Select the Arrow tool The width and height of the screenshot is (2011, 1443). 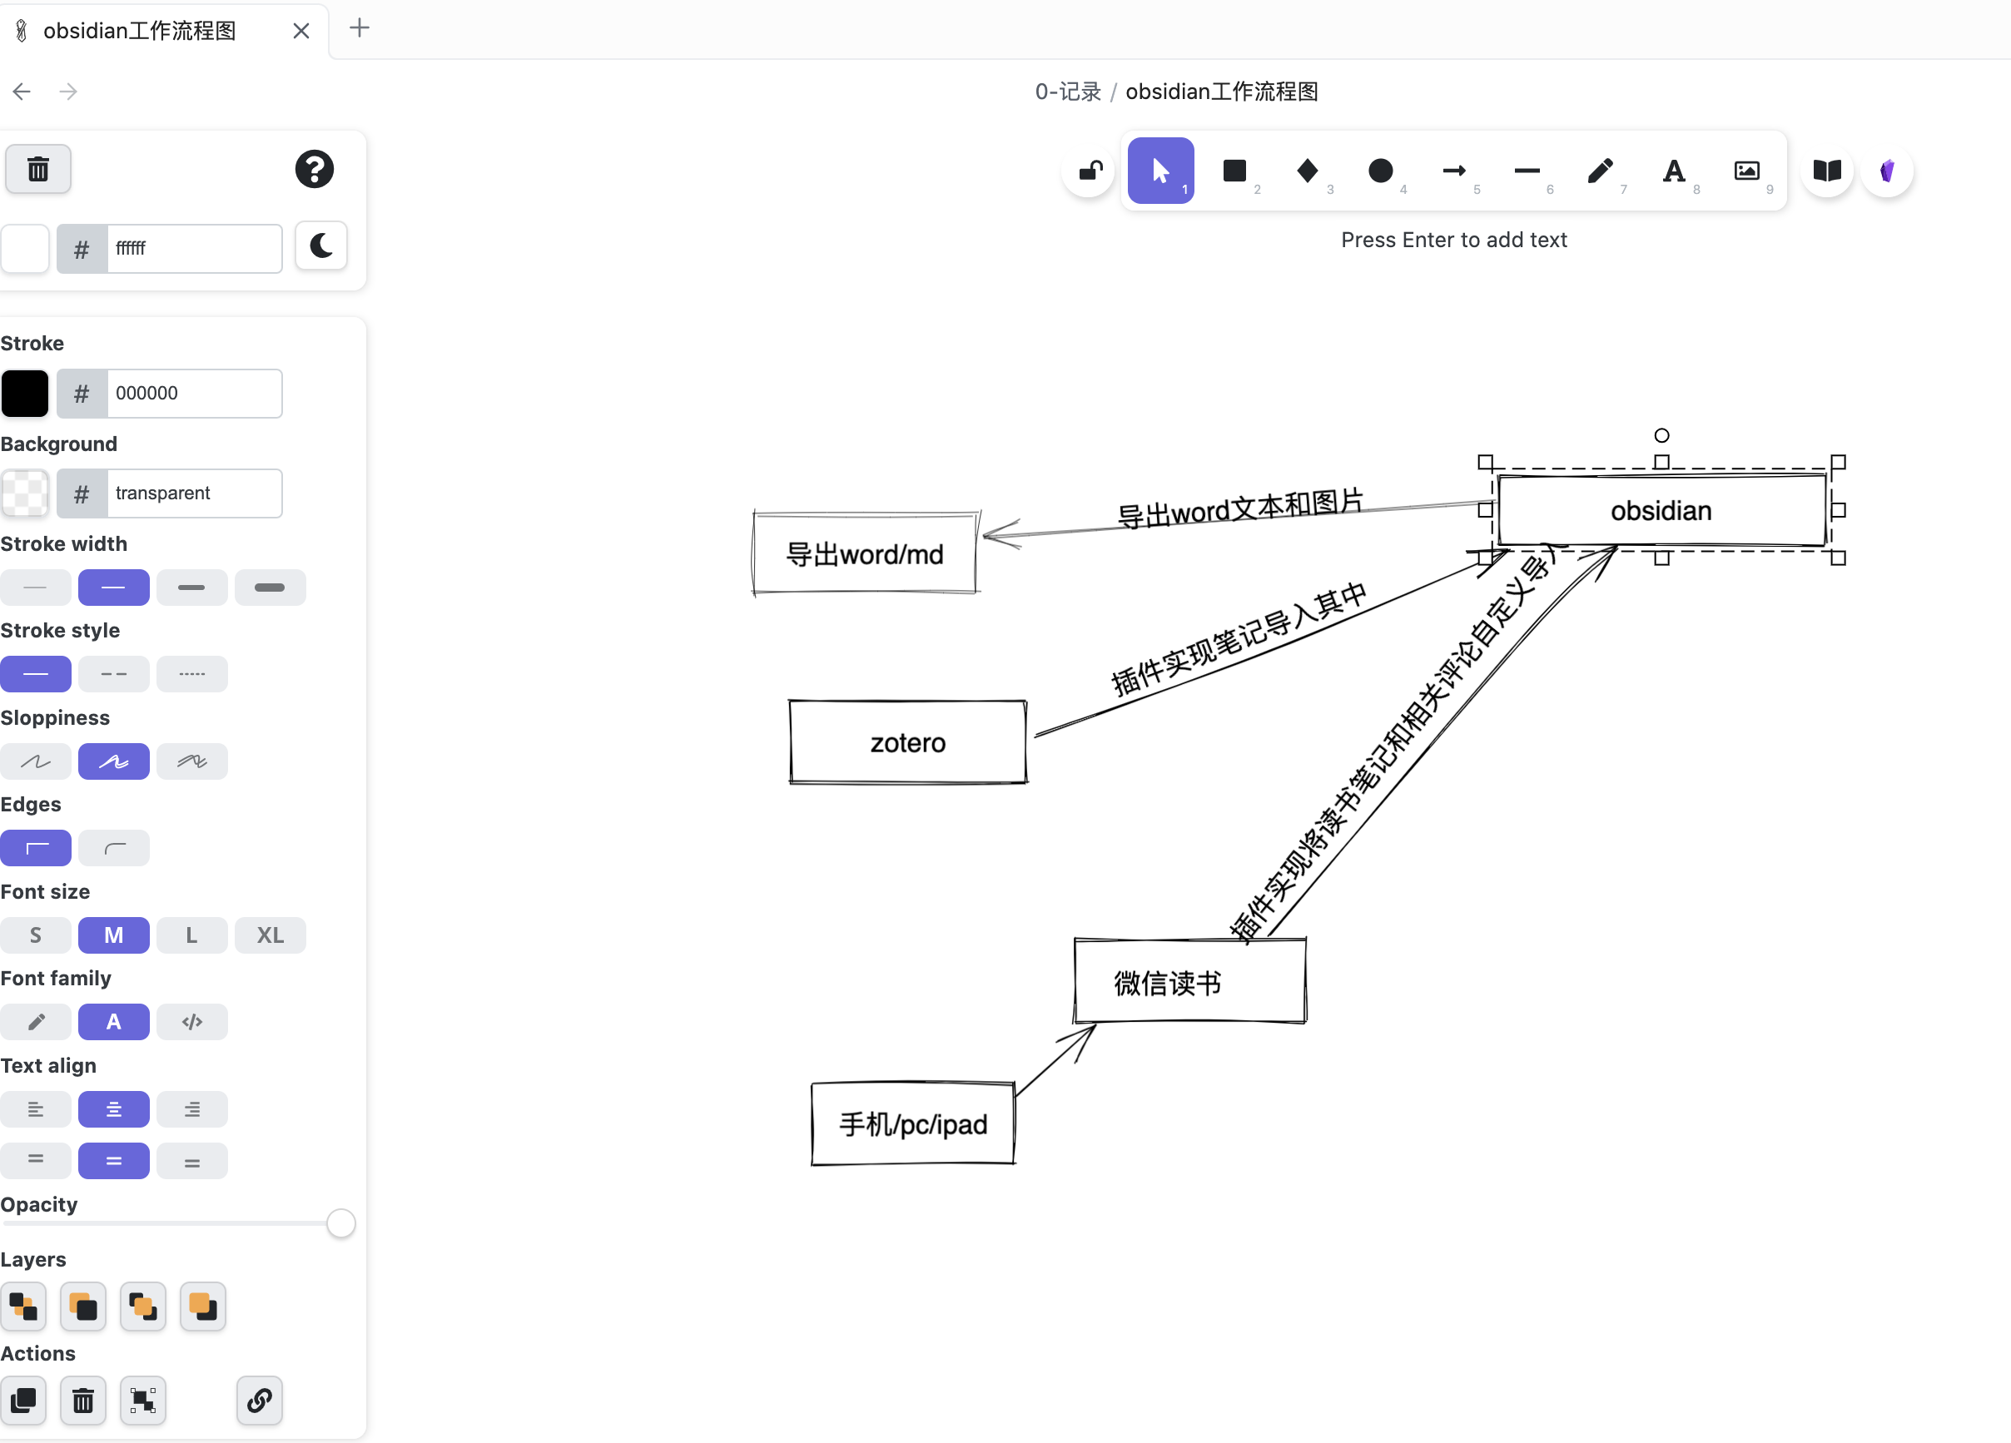[1453, 171]
